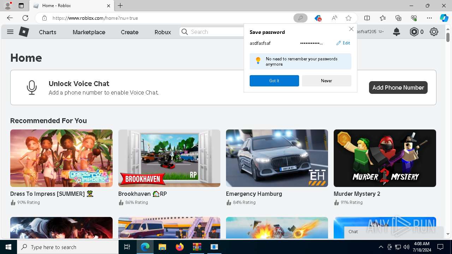This screenshot has width=452, height=254.
Task: Click the Recommended For You heading
Action: (x=48, y=121)
